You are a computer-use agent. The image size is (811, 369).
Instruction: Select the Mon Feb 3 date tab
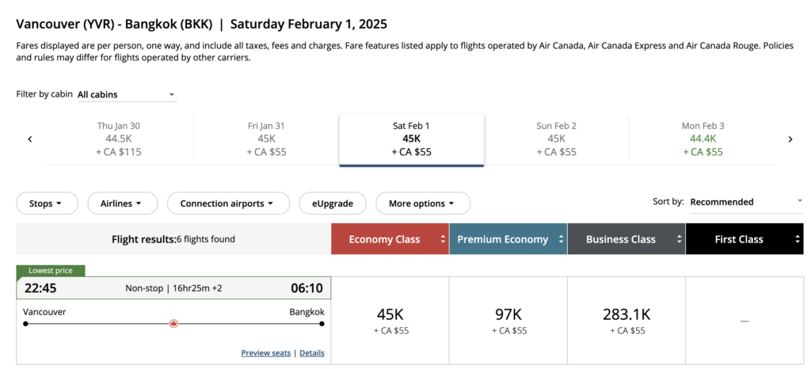[702, 139]
